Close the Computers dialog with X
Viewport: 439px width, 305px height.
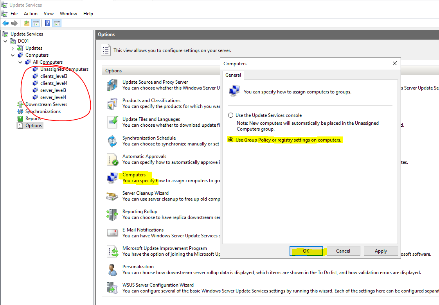394,63
